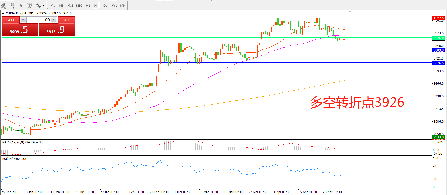Image resolution: width=447 pixels, height=195 pixels.
Task: Collapse the one-click trading panel triangle
Action: 3,13
